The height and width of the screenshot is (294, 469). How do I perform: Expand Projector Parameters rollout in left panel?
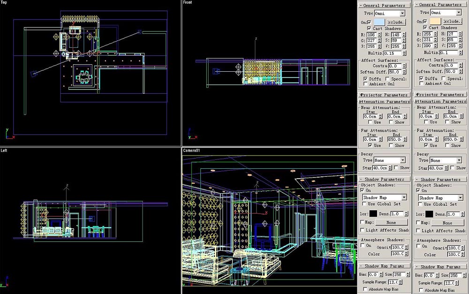[384, 95]
